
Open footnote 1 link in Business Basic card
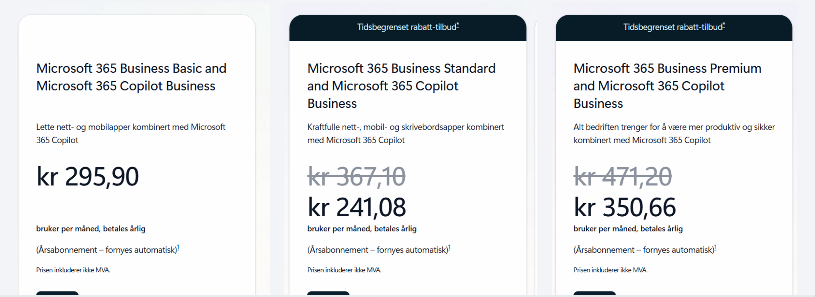point(178,248)
